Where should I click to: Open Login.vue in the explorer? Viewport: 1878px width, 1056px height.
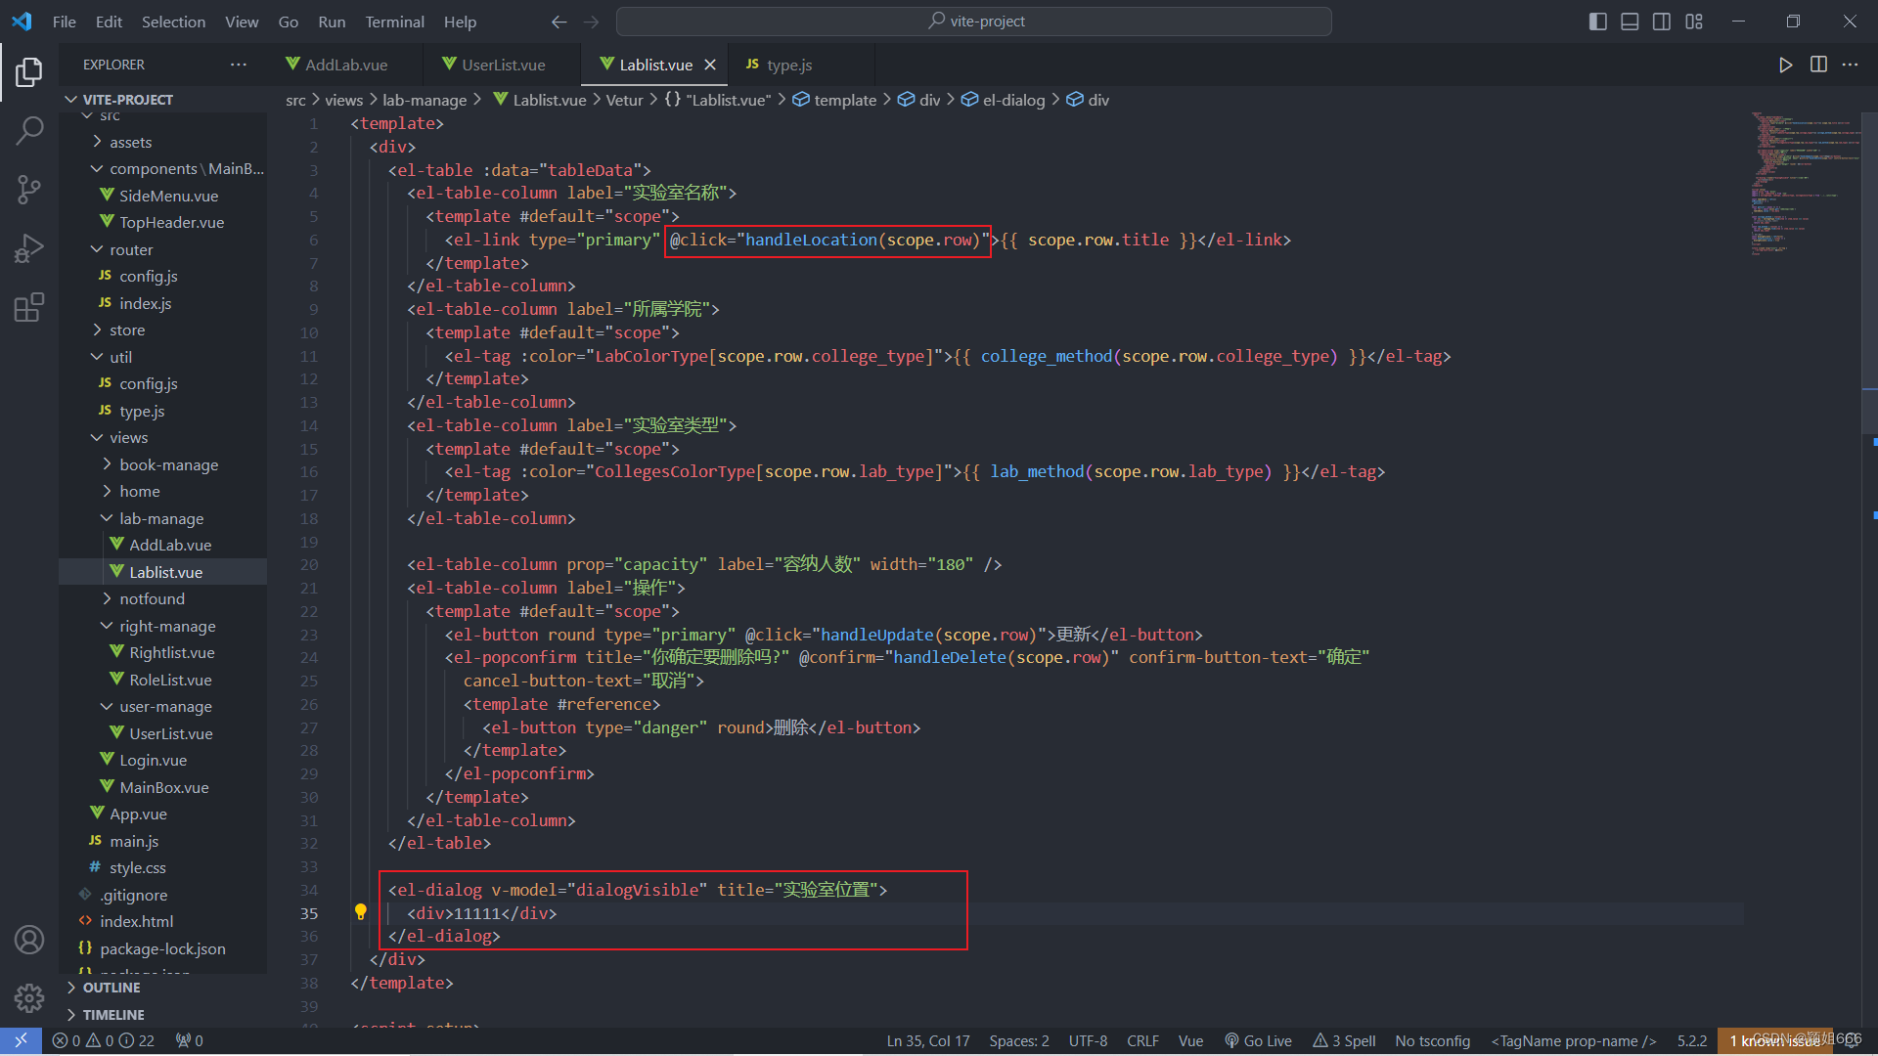(153, 760)
